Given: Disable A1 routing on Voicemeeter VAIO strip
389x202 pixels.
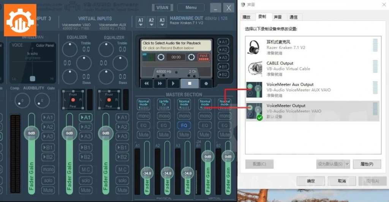Looking at the screenshot, I should pyautogui.click(x=85, y=117).
